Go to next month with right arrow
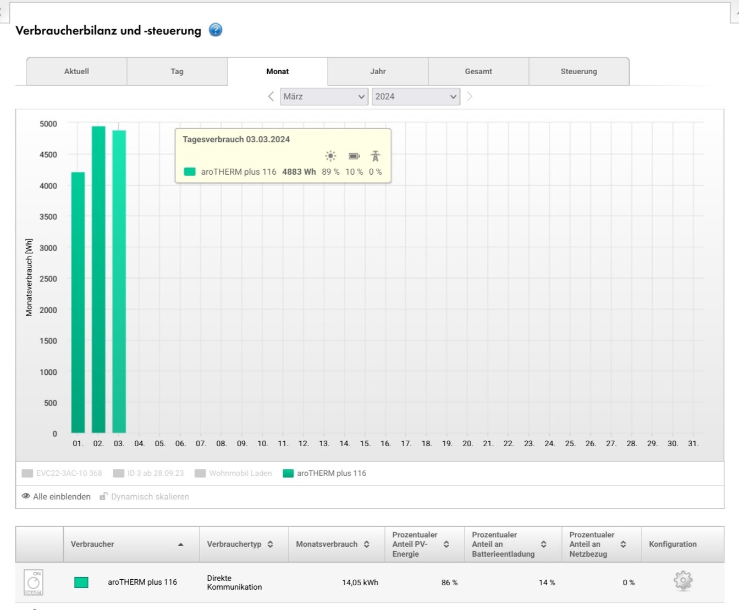 point(469,97)
